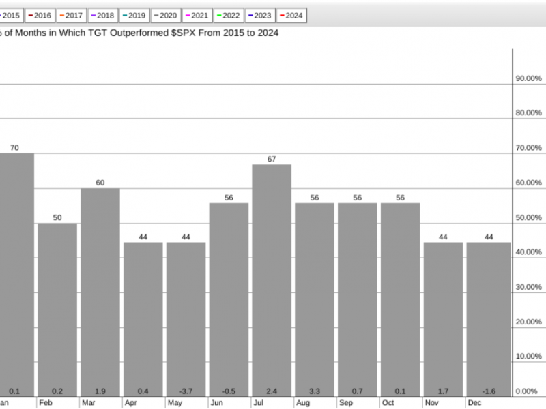Select the March bar showing 60
The width and height of the screenshot is (546, 409).
(100, 292)
